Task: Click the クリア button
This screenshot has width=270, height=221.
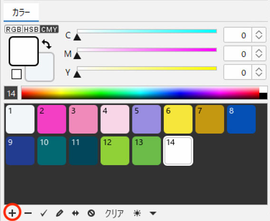Action: point(115,213)
